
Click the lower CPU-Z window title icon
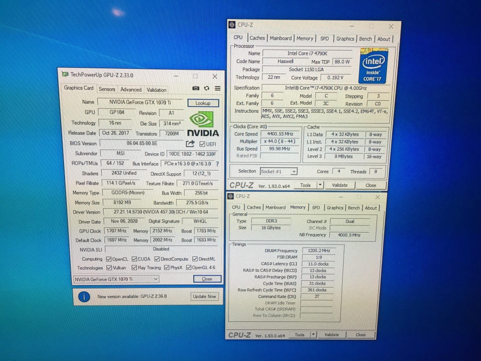230,196
